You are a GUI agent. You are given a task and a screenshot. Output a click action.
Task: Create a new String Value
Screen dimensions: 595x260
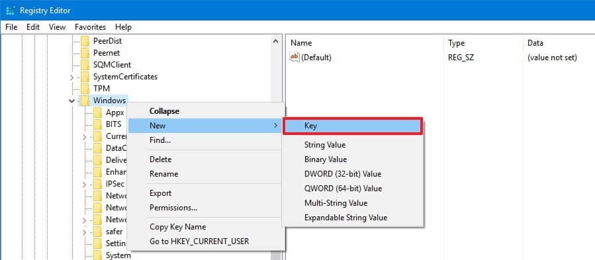(x=353, y=145)
